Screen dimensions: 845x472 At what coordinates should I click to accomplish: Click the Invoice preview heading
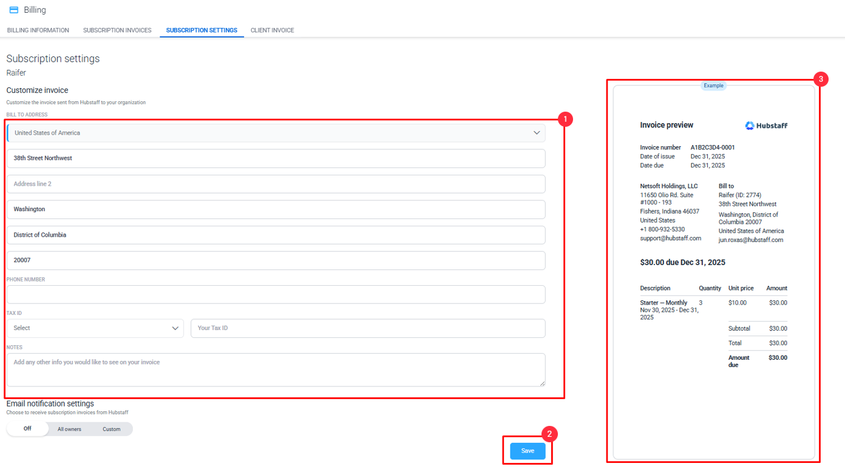tap(667, 125)
